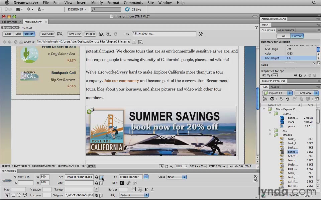The image size is (321, 200).
Task: Click Attach Style Sheet chain-link icon
Action: (x=295, y=75)
